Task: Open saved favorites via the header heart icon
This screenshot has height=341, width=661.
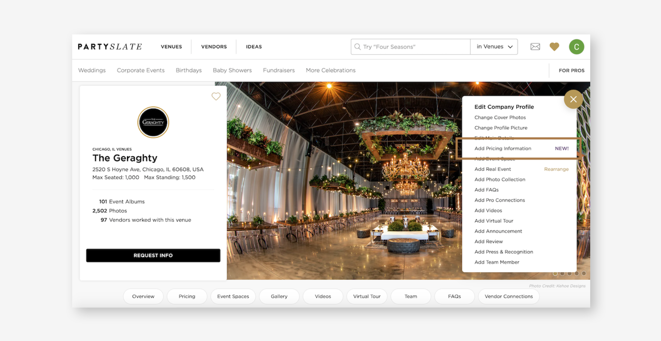Action: click(554, 46)
